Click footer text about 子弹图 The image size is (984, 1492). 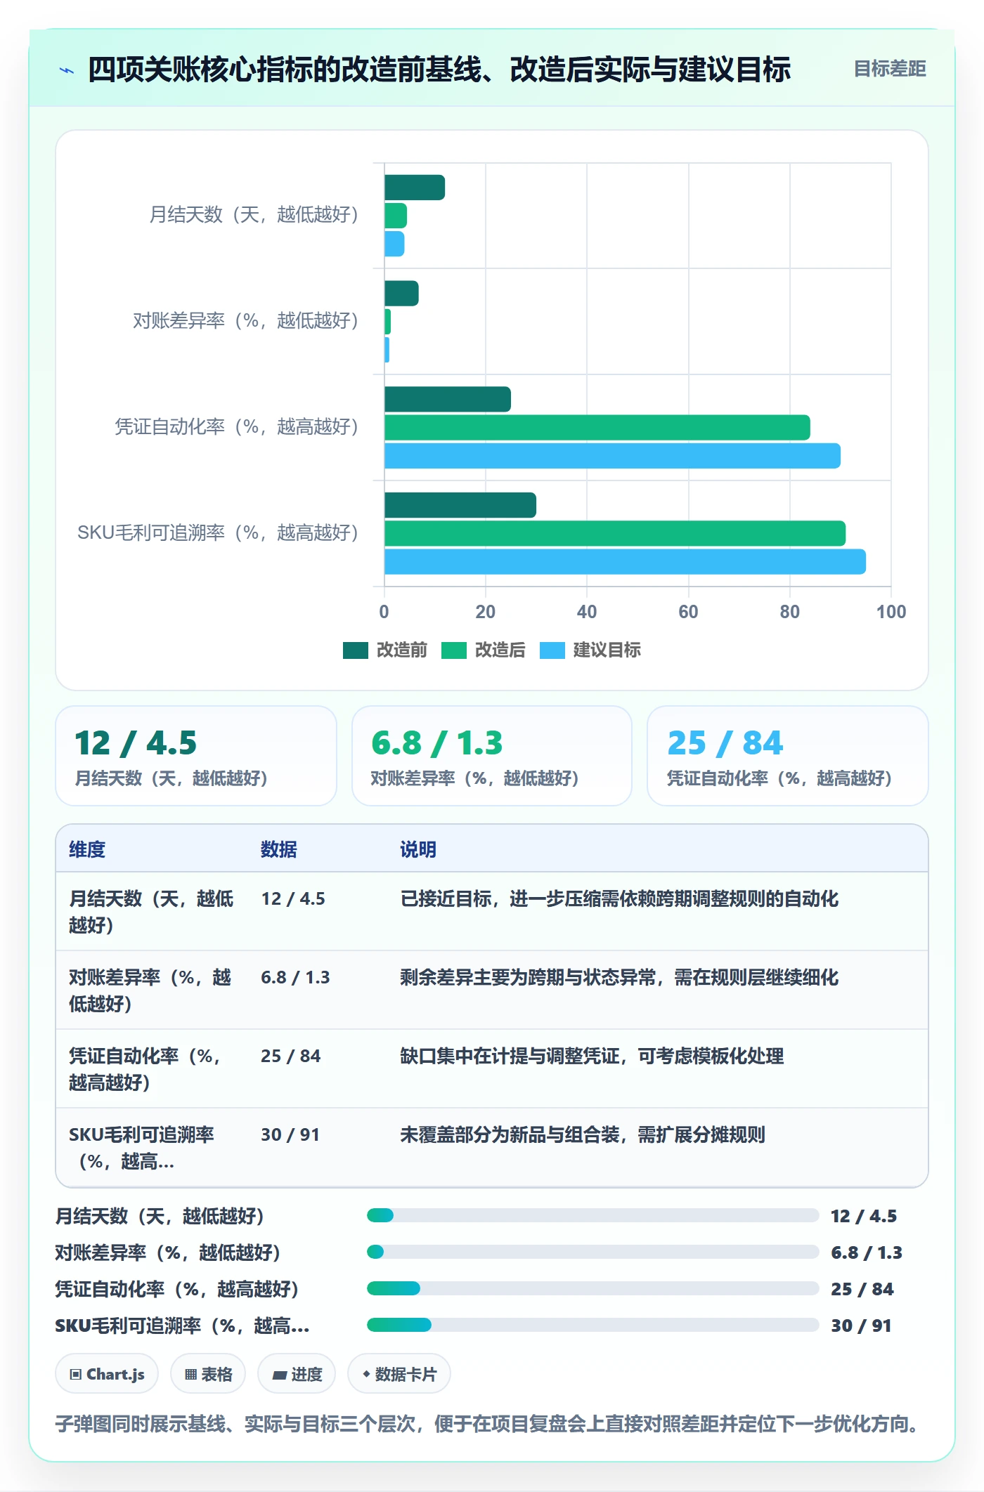point(486,1424)
